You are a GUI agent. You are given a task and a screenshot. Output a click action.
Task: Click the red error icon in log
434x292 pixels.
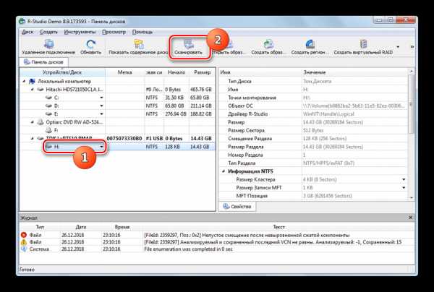point(24,235)
